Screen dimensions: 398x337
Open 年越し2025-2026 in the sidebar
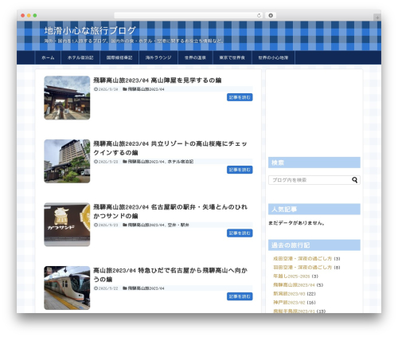(x=291, y=276)
